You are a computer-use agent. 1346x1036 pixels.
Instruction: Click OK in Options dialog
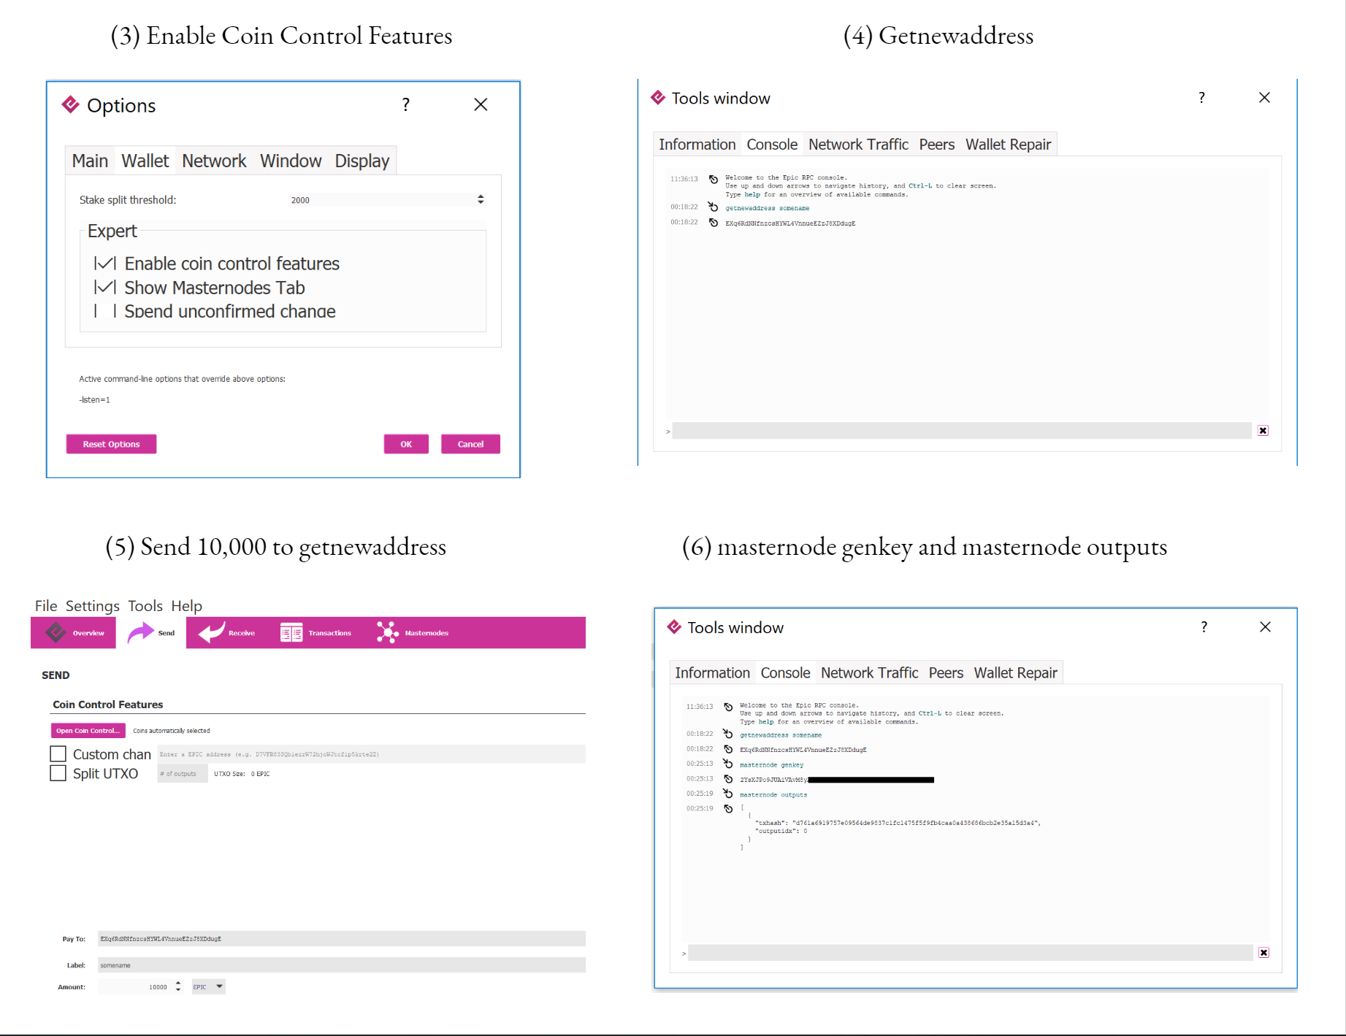[406, 444]
